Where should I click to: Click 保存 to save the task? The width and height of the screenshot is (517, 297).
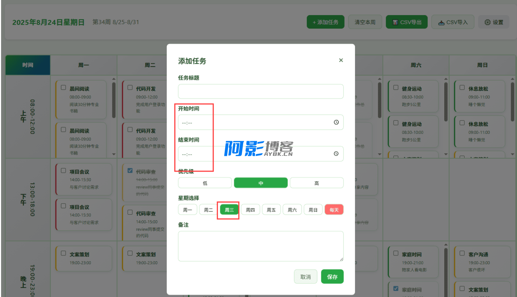pyautogui.click(x=332, y=277)
